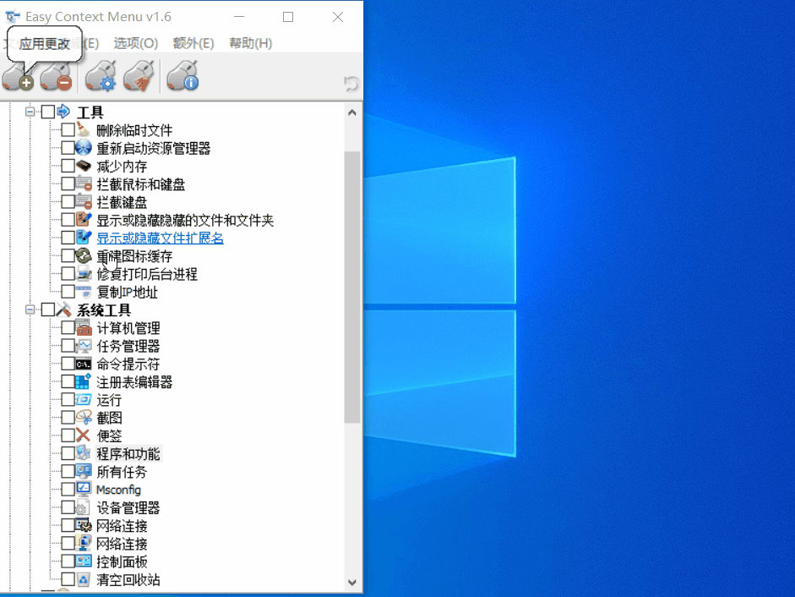
Task: Collapse the 工具 tree group
Action: 30,111
